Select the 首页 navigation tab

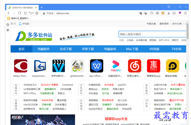pyautogui.click(x=21, y=49)
